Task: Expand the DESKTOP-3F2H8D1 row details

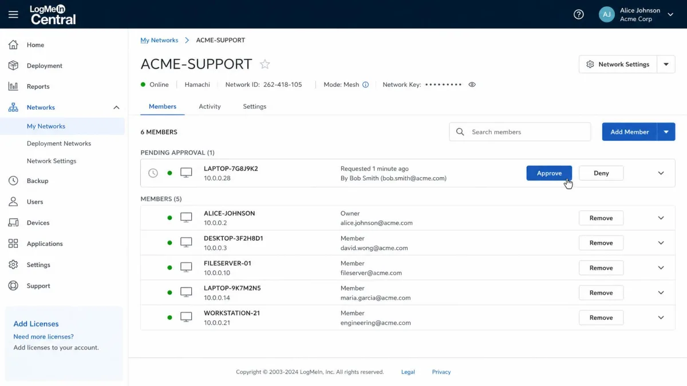Action: click(x=661, y=243)
